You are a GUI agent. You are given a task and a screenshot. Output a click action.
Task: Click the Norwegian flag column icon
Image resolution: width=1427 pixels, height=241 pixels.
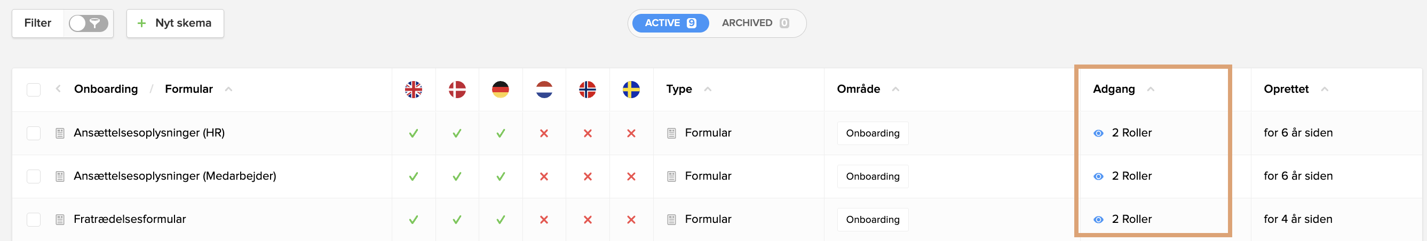587,89
